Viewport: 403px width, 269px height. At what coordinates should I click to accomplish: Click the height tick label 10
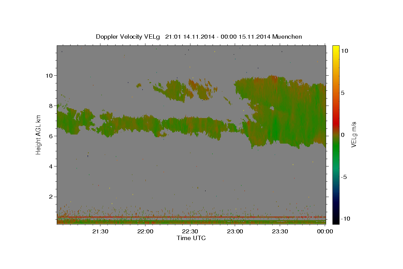pyautogui.click(x=49, y=75)
